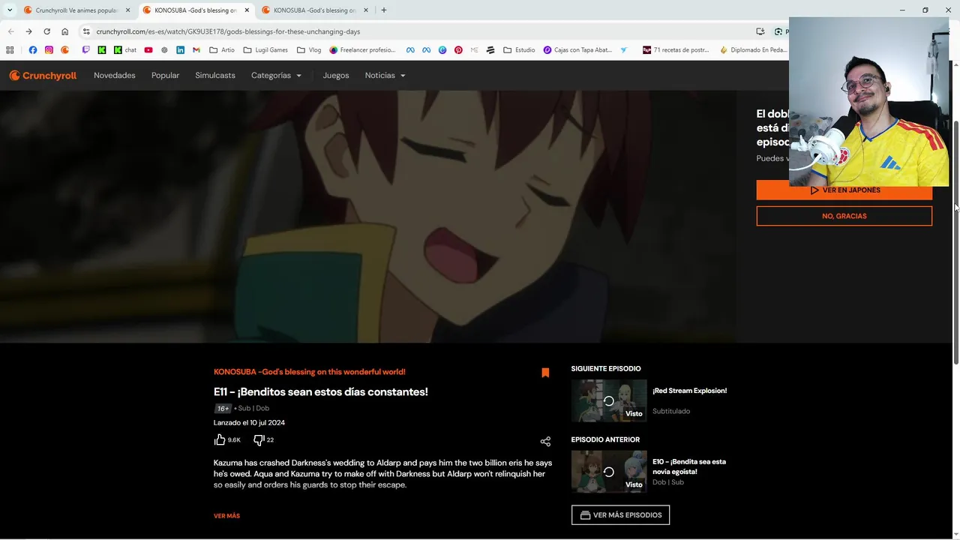Go forward with the browser arrow
The width and height of the screenshot is (960, 540).
pos(28,31)
